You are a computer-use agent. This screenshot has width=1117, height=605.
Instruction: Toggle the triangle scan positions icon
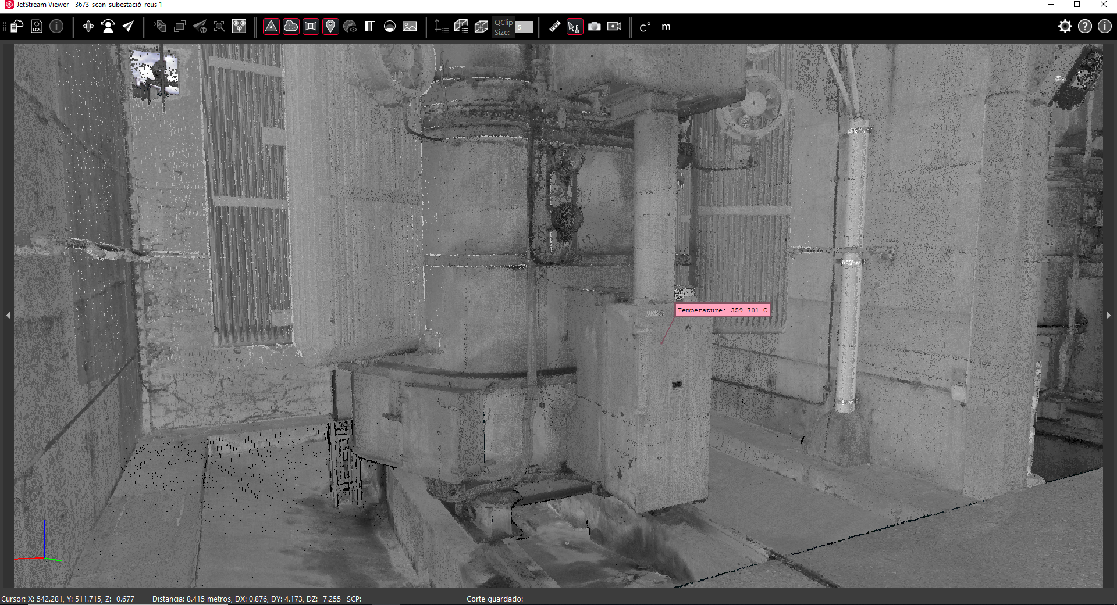(271, 26)
